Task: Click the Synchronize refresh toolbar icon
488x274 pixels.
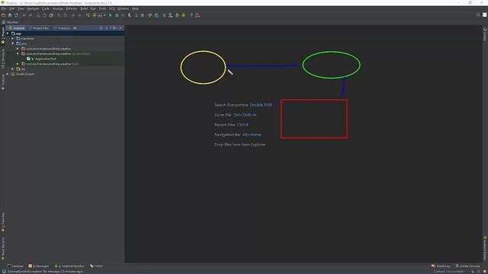Action: (x=16, y=15)
